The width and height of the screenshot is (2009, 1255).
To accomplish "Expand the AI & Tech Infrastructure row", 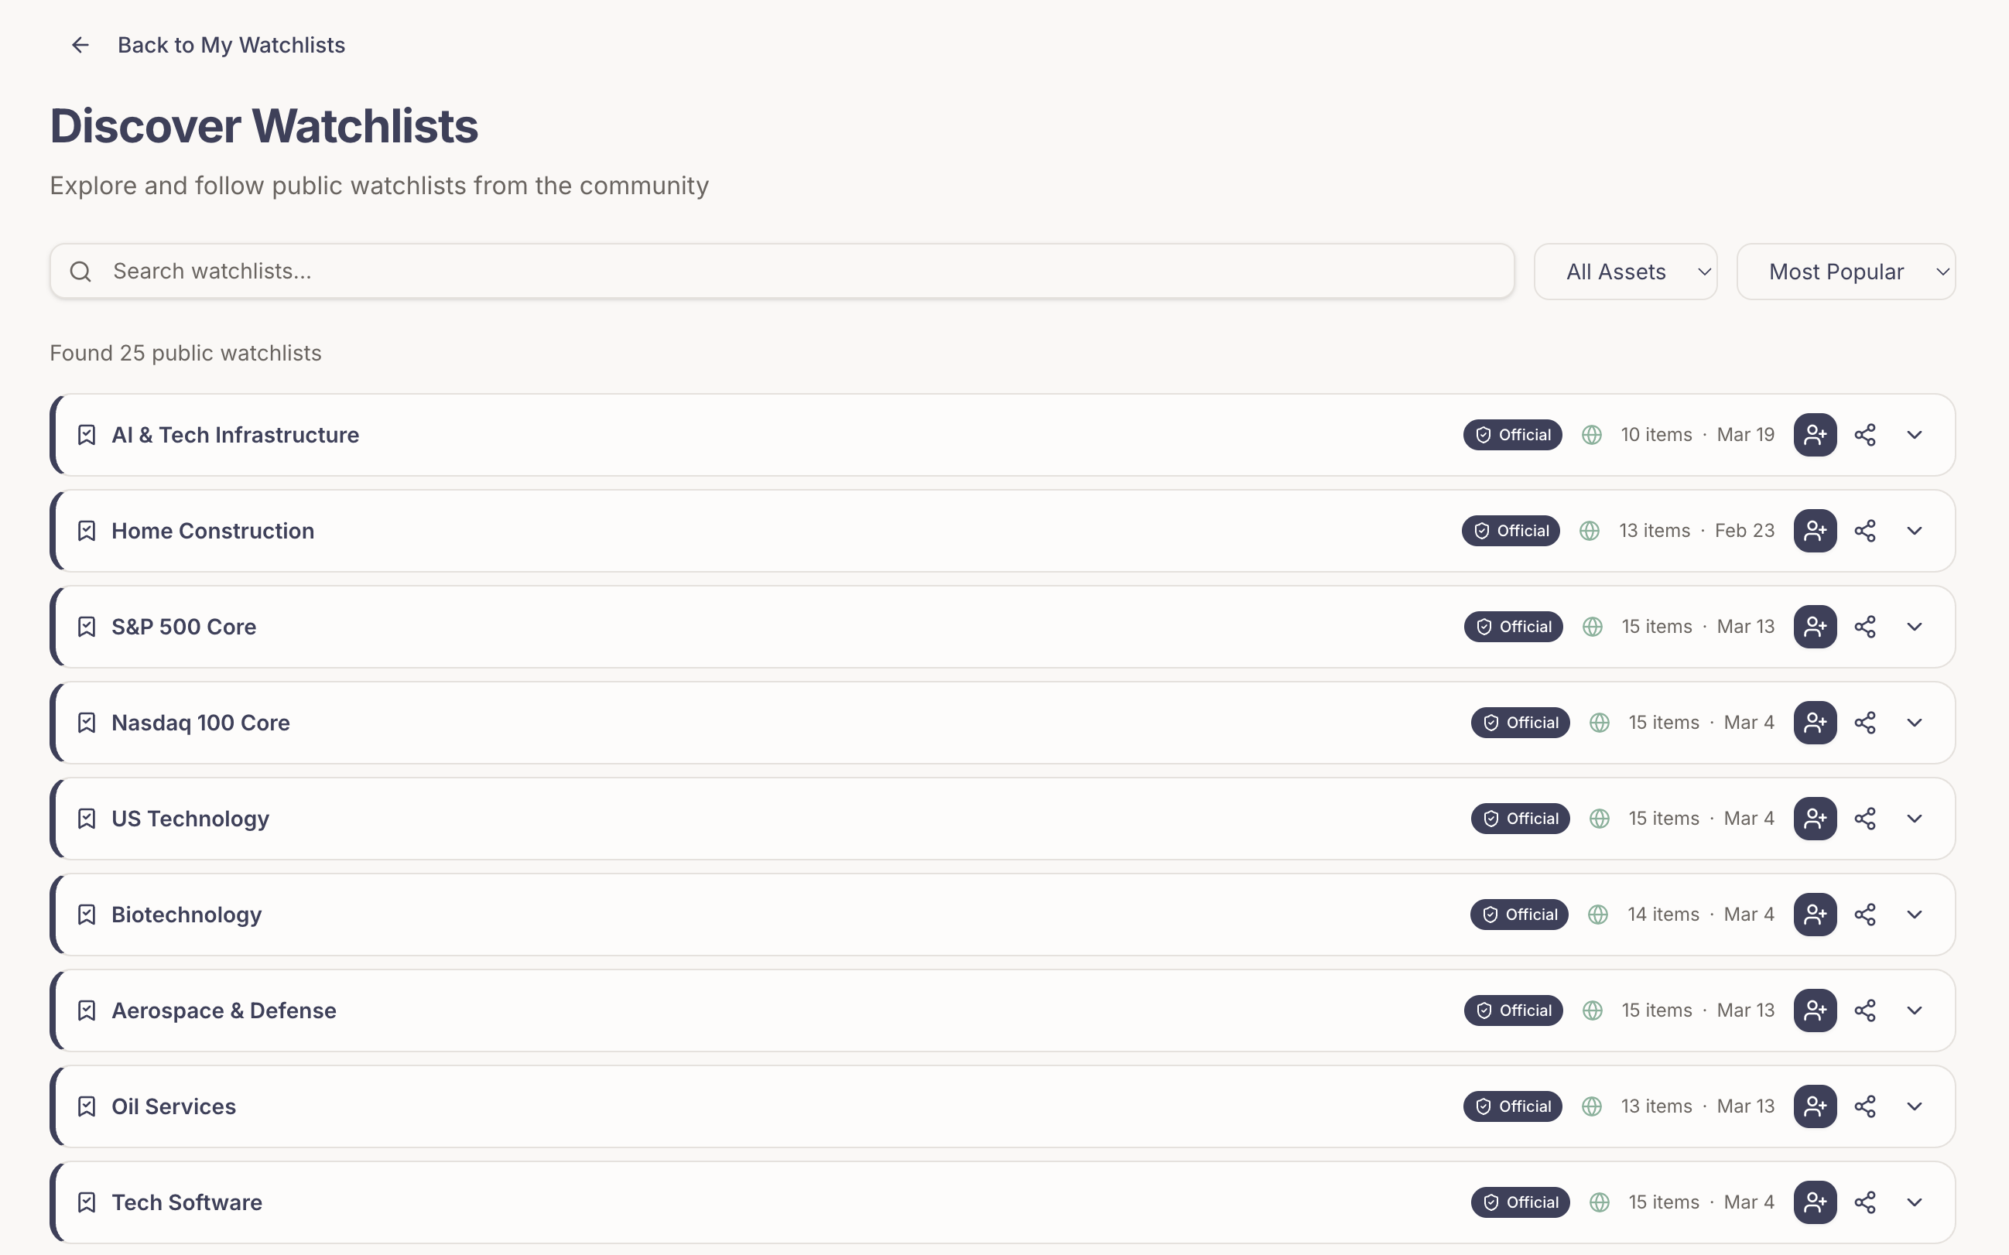I will (1915, 435).
